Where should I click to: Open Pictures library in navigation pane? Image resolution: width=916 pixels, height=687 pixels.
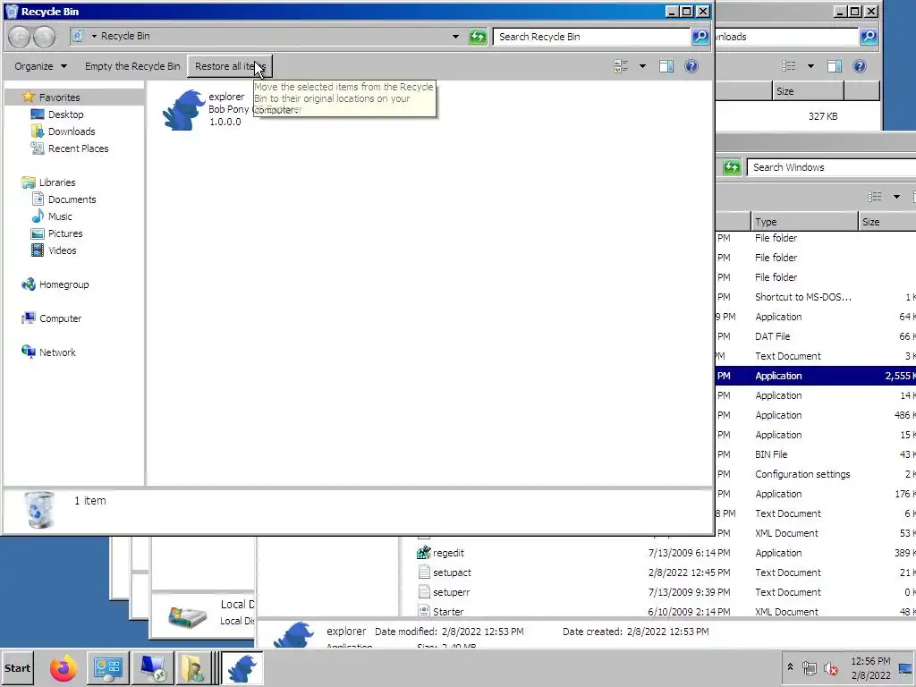tap(64, 233)
